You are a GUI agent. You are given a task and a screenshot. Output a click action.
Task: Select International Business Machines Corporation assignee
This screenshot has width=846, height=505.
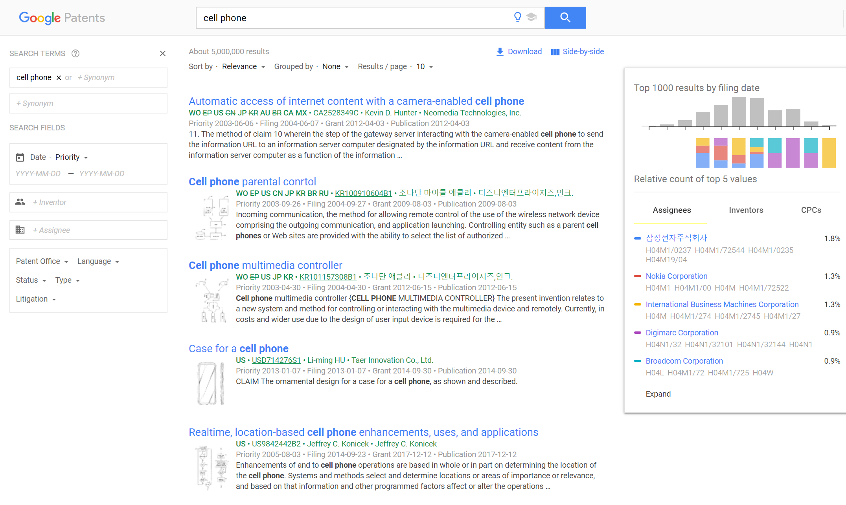tap(722, 304)
